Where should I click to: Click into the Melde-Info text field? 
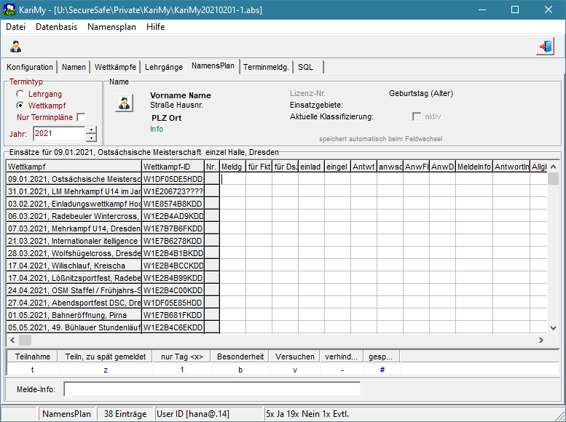click(212, 389)
